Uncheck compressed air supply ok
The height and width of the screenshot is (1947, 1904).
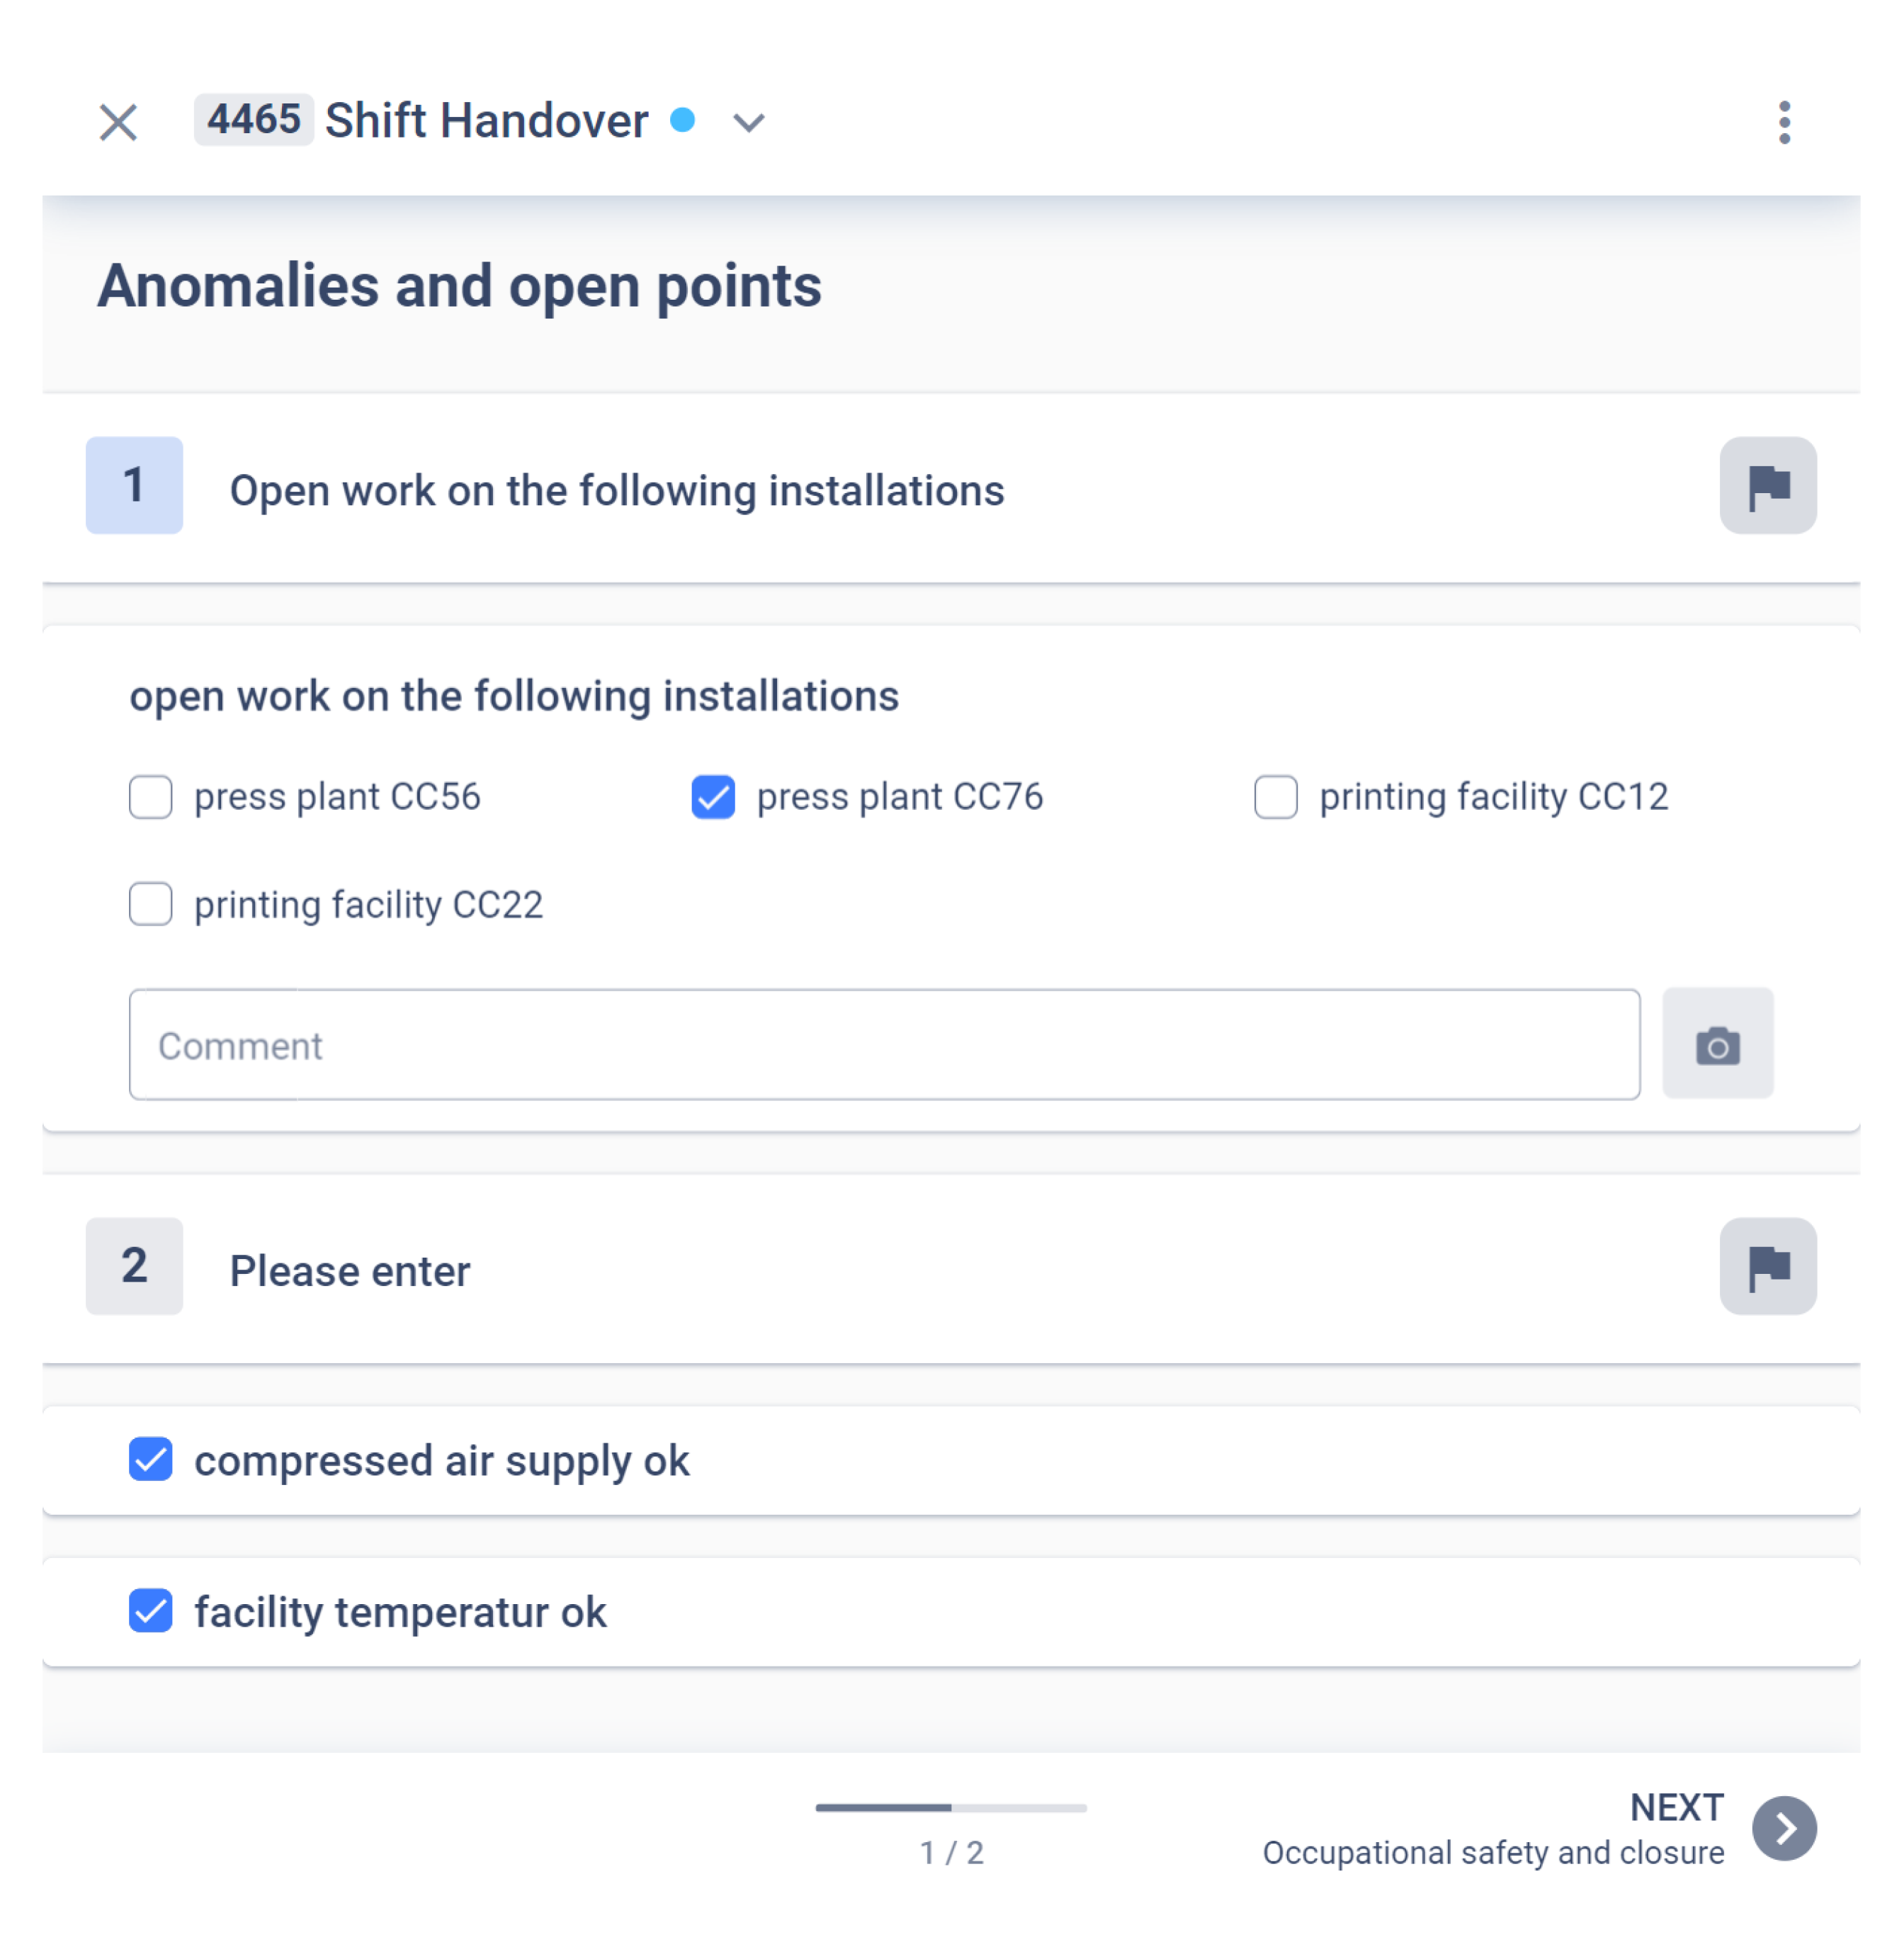click(x=150, y=1459)
